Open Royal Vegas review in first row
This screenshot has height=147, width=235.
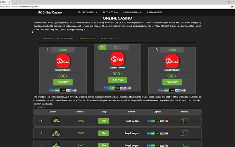coord(131,121)
